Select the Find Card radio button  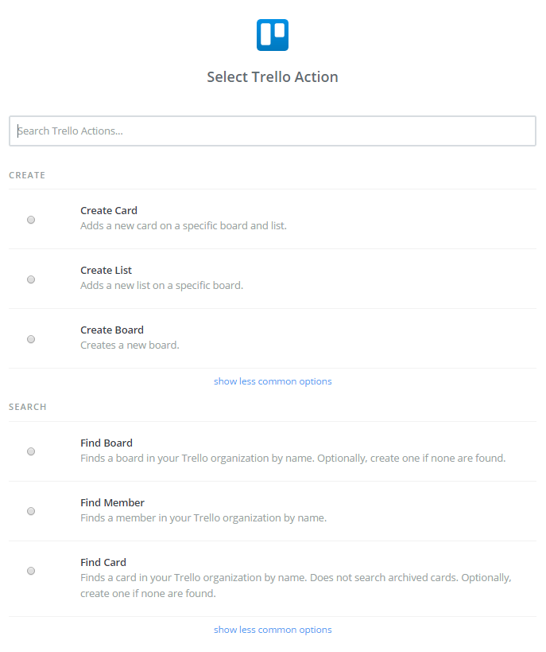(x=31, y=571)
